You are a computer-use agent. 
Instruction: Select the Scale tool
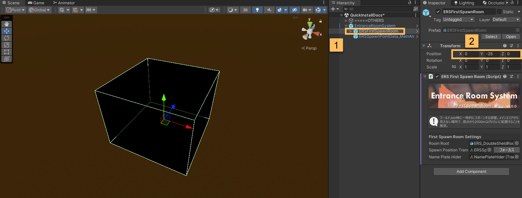click(x=7, y=45)
